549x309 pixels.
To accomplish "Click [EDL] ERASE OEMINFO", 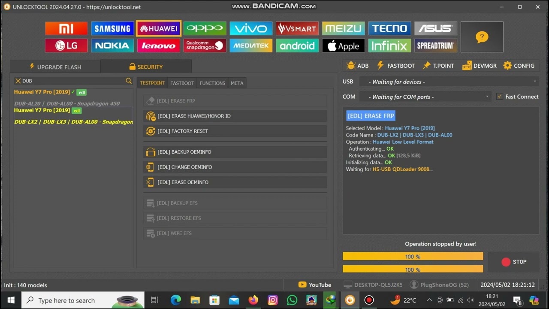I will pyautogui.click(x=235, y=182).
